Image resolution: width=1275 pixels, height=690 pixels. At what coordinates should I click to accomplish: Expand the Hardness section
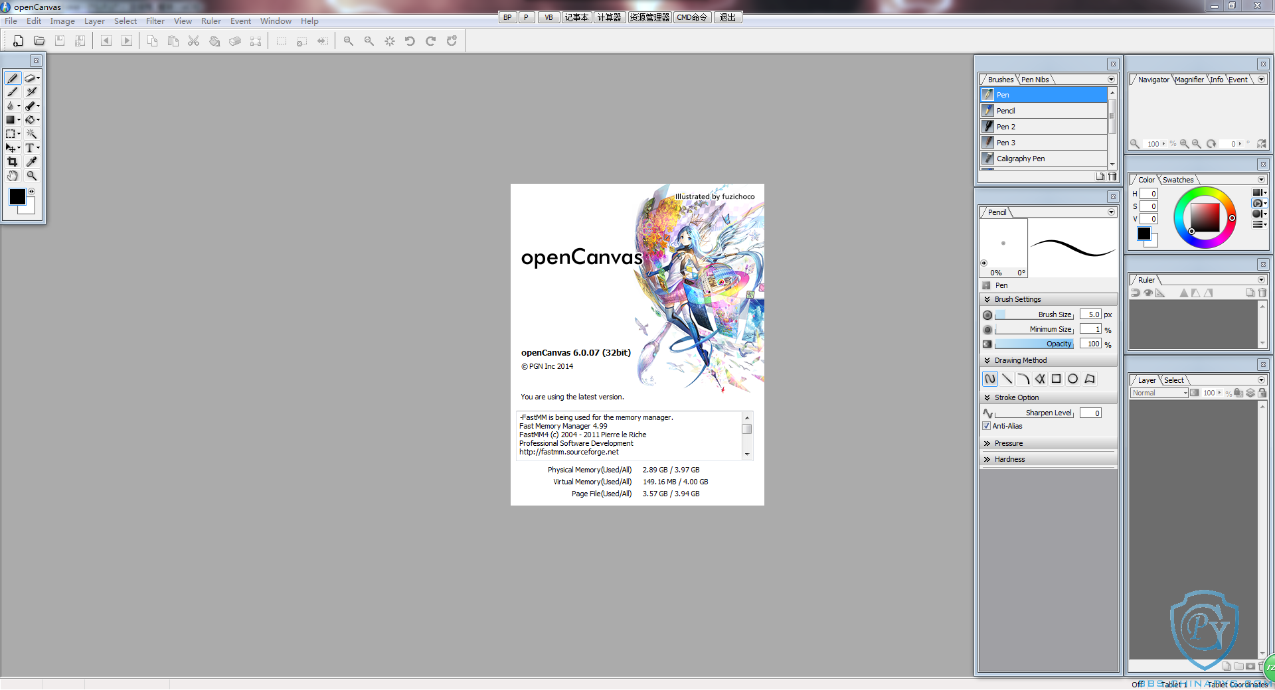click(x=987, y=459)
